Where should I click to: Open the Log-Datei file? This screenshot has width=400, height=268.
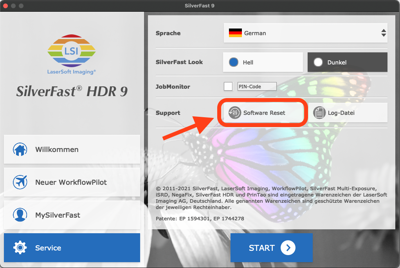[348, 113]
